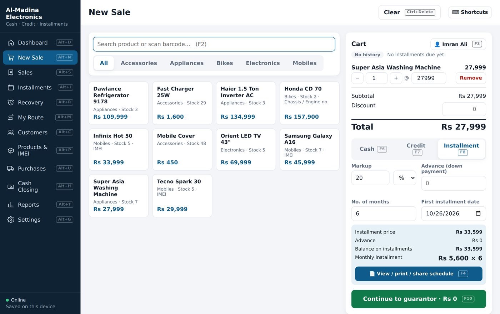Continue to guarantor step
Screen dimensions: 500x314
[419, 299]
